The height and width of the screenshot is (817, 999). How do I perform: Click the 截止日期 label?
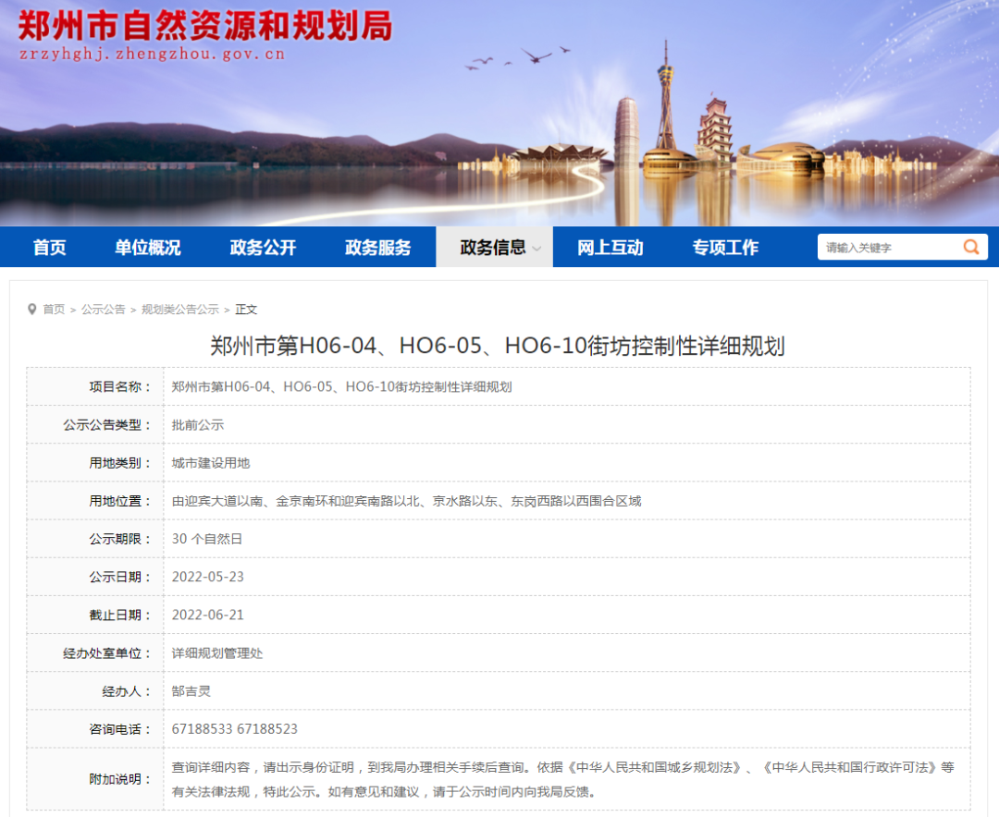(x=120, y=616)
